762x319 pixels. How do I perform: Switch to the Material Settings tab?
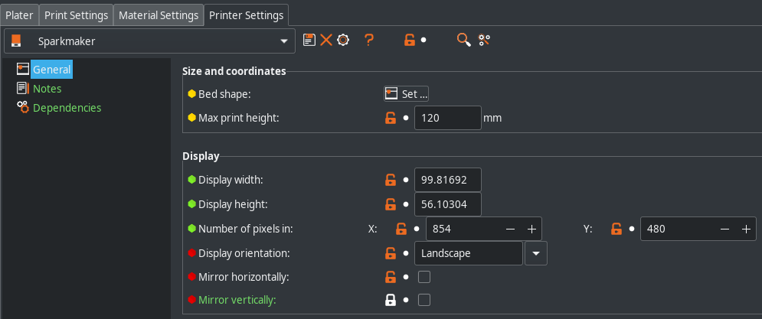coord(159,15)
